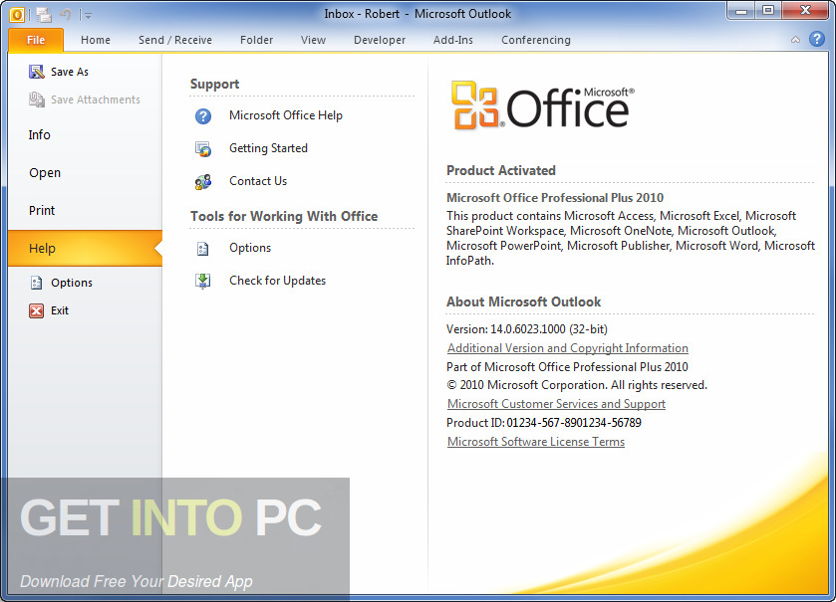Image resolution: width=836 pixels, height=602 pixels.
Task: Switch to the Send / Receive tab
Action: point(175,40)
